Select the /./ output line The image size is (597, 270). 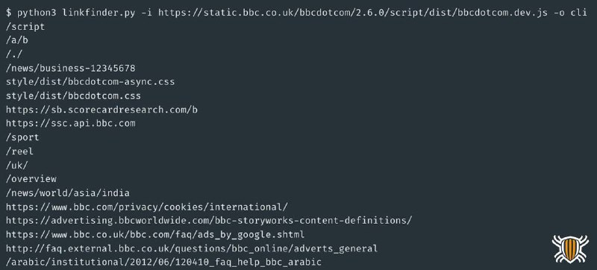[14, 54]
